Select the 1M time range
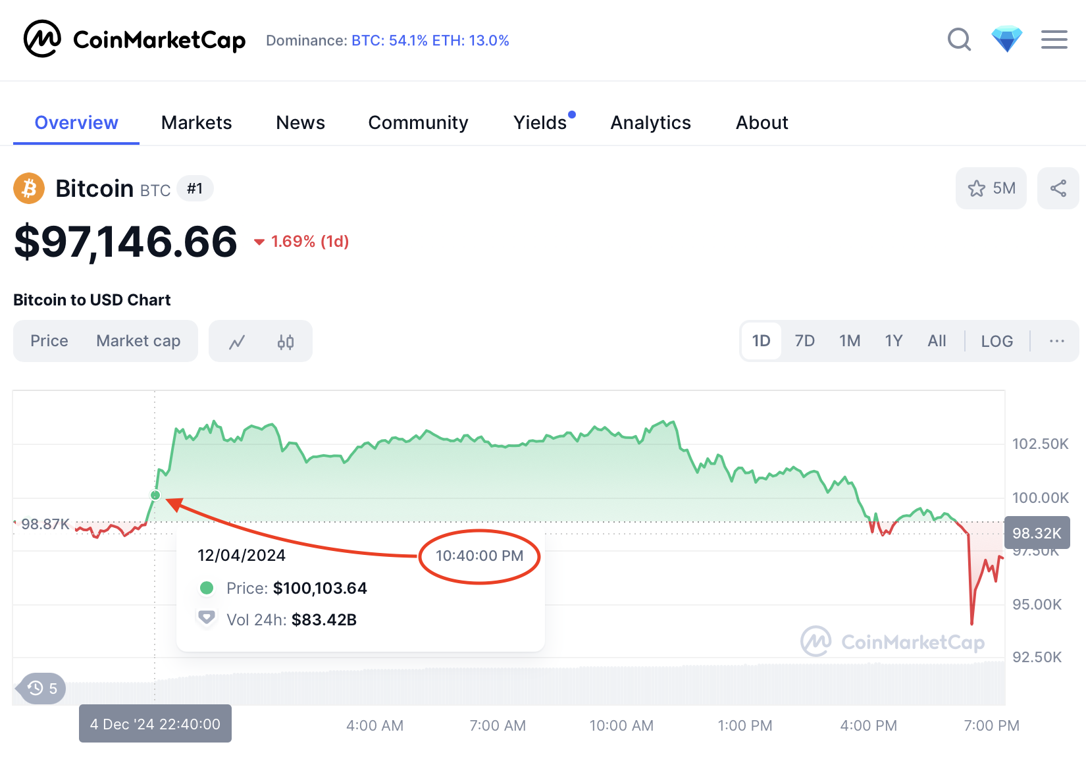The image size is (1086, 757). click(x=850, y=341)
